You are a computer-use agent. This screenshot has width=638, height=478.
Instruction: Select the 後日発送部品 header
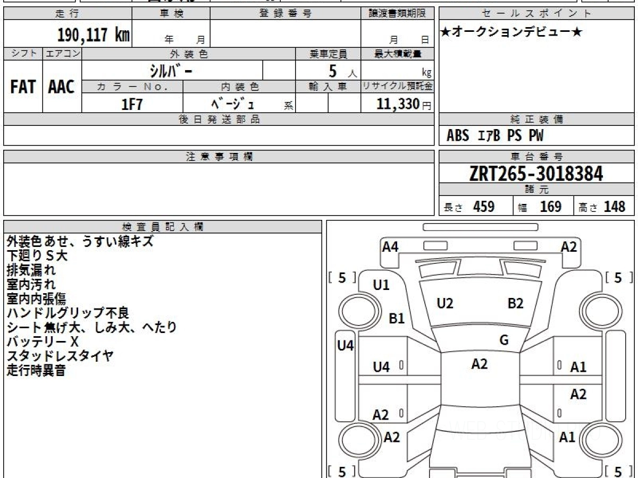(x=219, y=119)
